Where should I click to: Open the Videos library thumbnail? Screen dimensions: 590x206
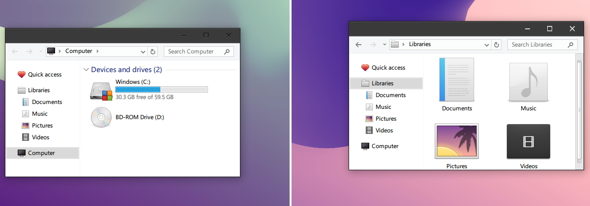[x=529, y=141]
